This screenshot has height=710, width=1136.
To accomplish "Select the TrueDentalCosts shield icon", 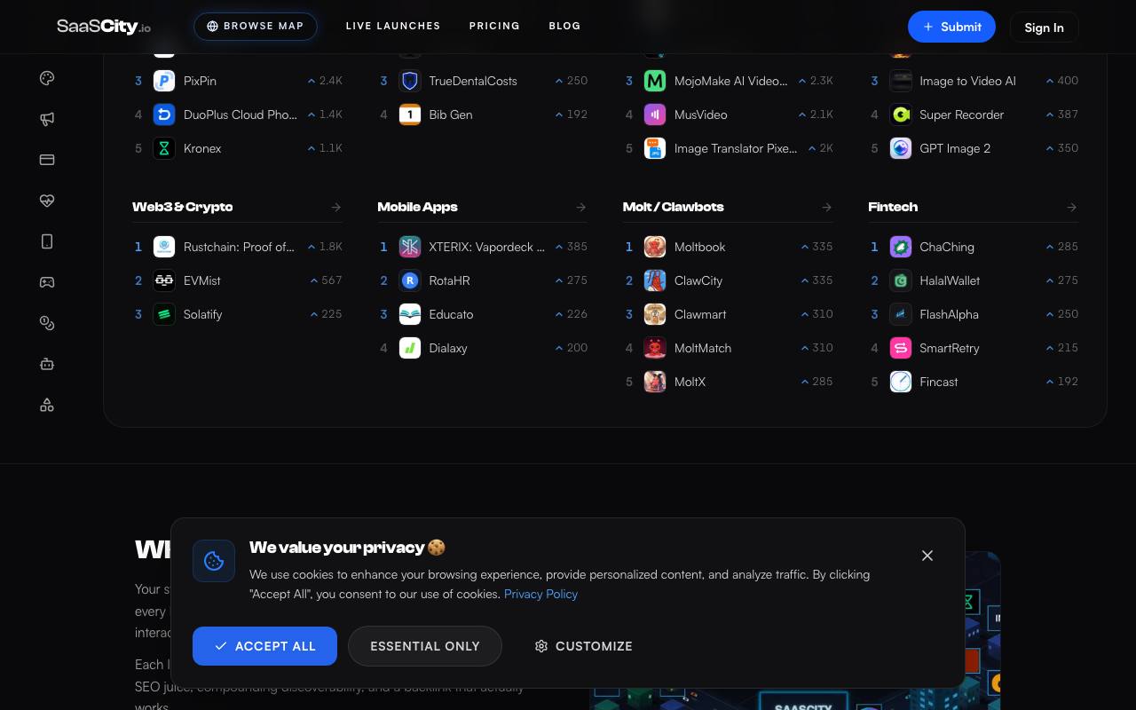I will coord(410,81).
